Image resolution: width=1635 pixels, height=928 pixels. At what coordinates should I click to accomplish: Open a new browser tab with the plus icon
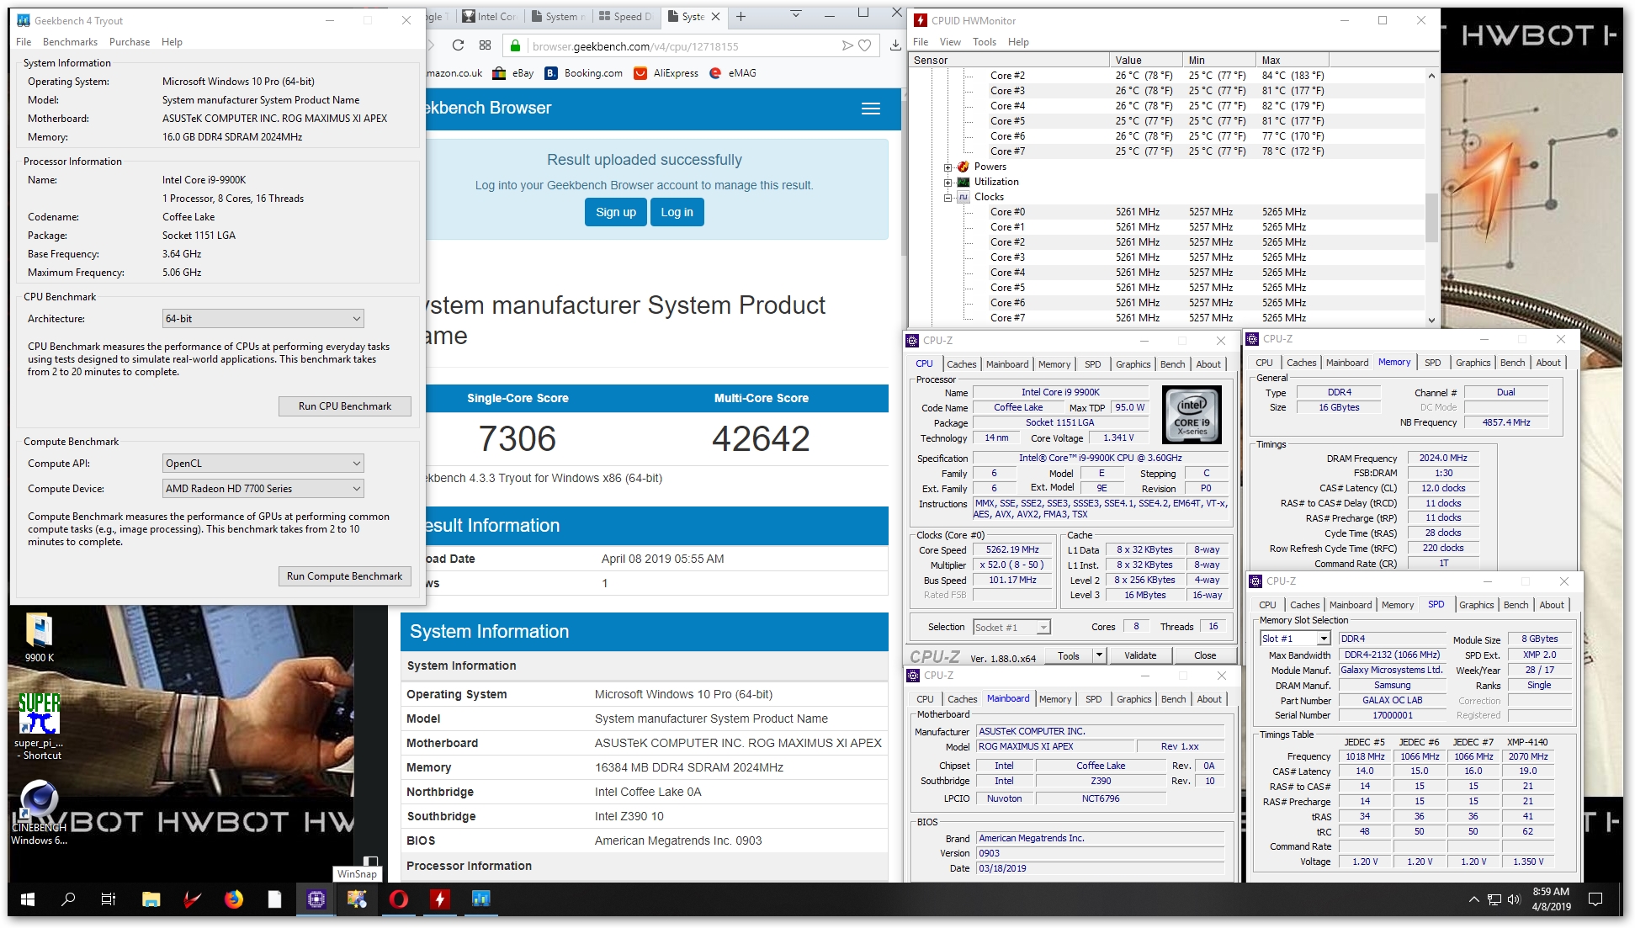point(741,16)
